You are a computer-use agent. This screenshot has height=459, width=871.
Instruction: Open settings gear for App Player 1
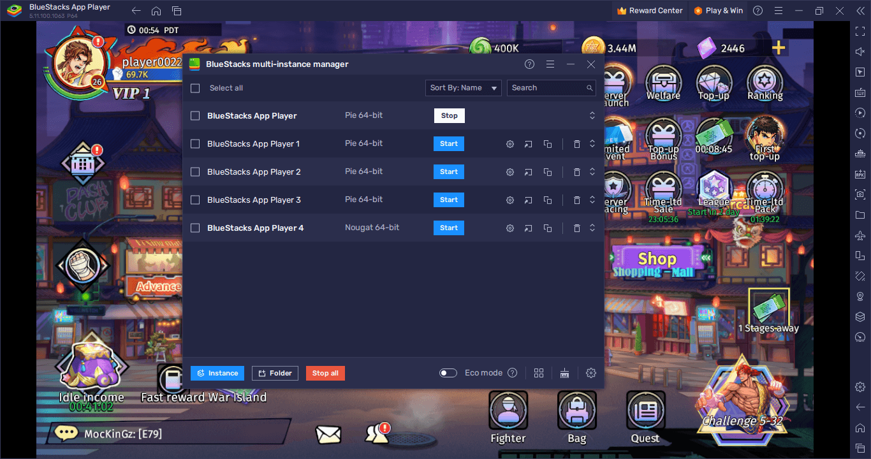pyautogui.click(x=510, y=144)
